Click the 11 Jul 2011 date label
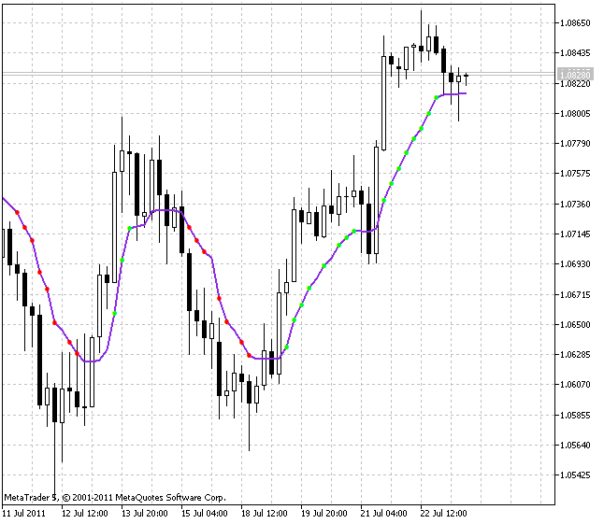 (x=24, y=514)
